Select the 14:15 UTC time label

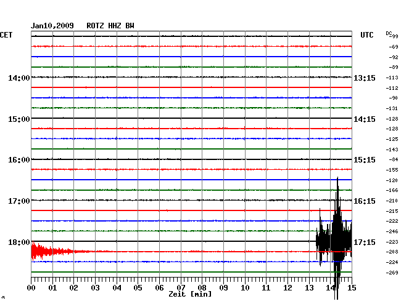(x=365, y=119)
